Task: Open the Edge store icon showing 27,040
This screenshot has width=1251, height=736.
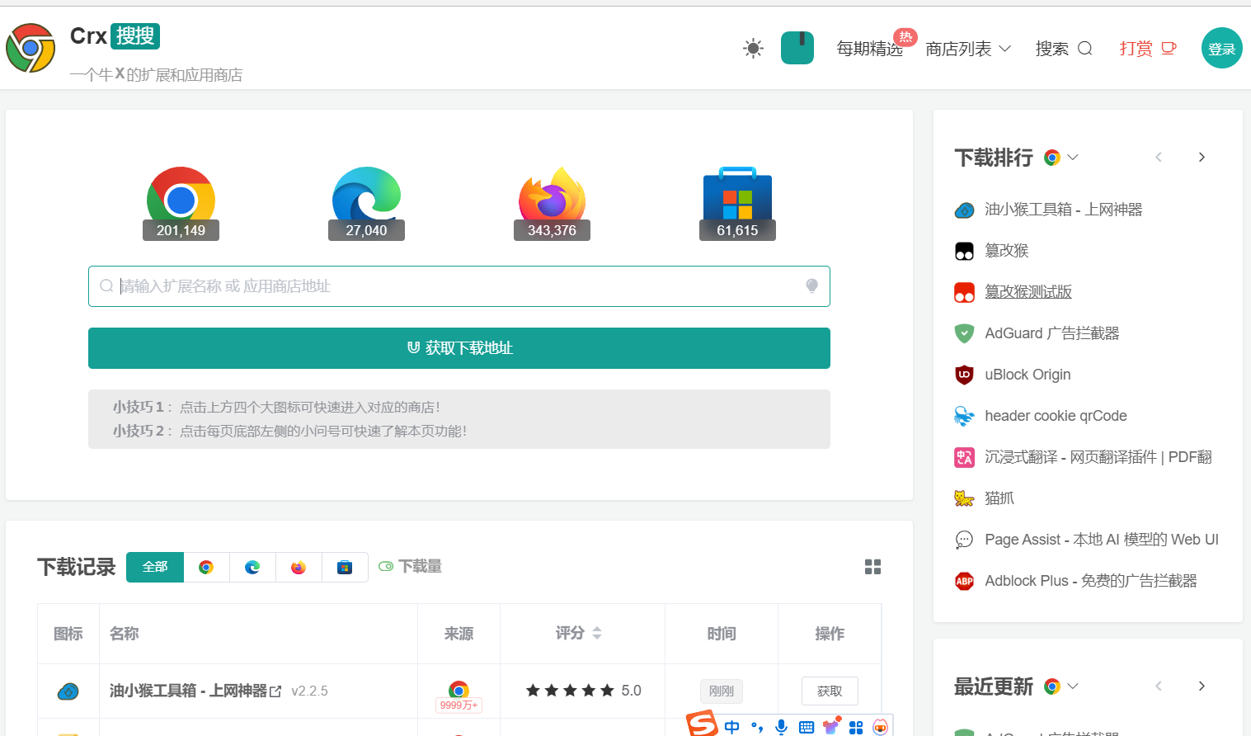Action: 366,201
